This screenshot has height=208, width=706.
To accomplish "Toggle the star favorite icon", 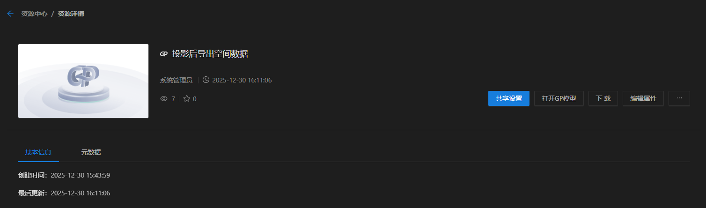I will click(187, 99).
